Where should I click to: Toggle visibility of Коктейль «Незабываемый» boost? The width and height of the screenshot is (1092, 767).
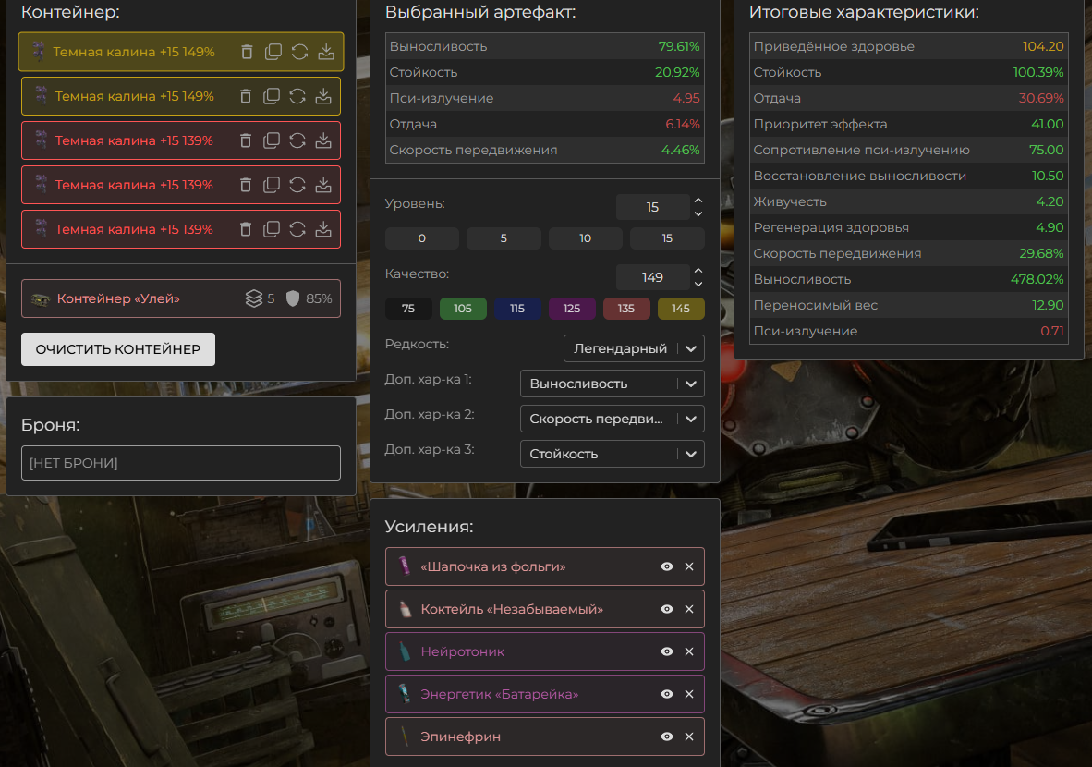pos(666,609)
